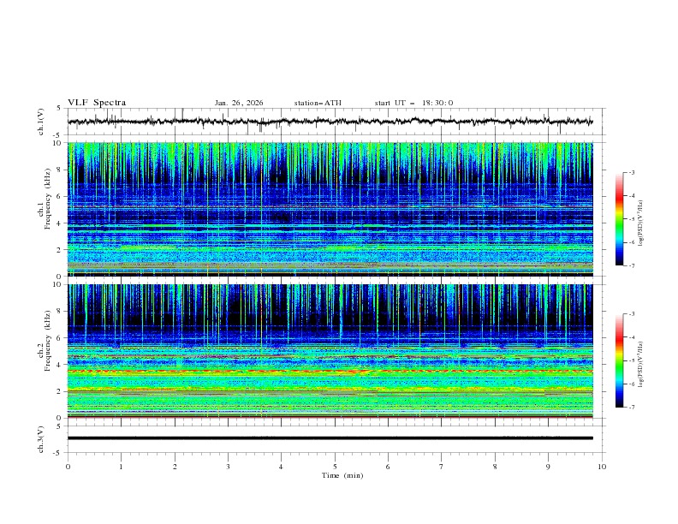Click inside the ch.2 spectrogram panel

(330, 351)
